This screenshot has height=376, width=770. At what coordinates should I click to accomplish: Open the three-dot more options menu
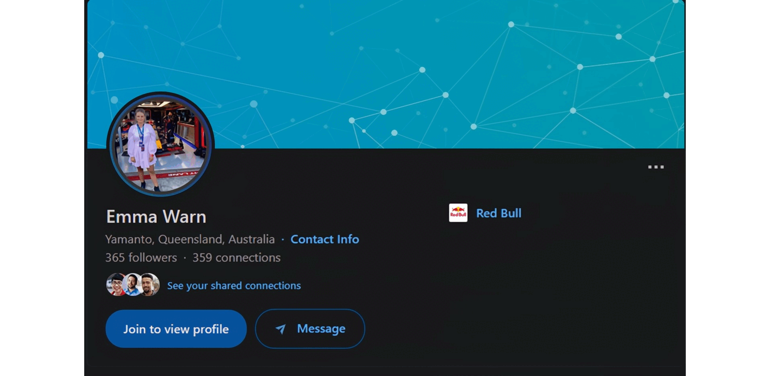(x=656, y=167)
